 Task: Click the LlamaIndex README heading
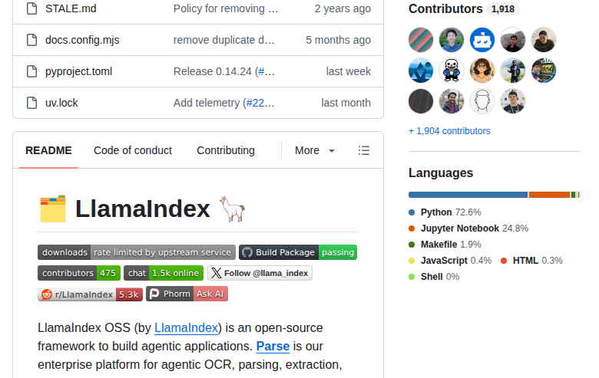[x=143, y=209]
